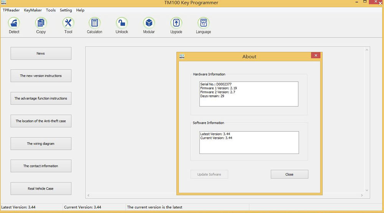Click the Unlock padlock icon
Viewport: 384px width, 213px height.
(x=122, y=23)
